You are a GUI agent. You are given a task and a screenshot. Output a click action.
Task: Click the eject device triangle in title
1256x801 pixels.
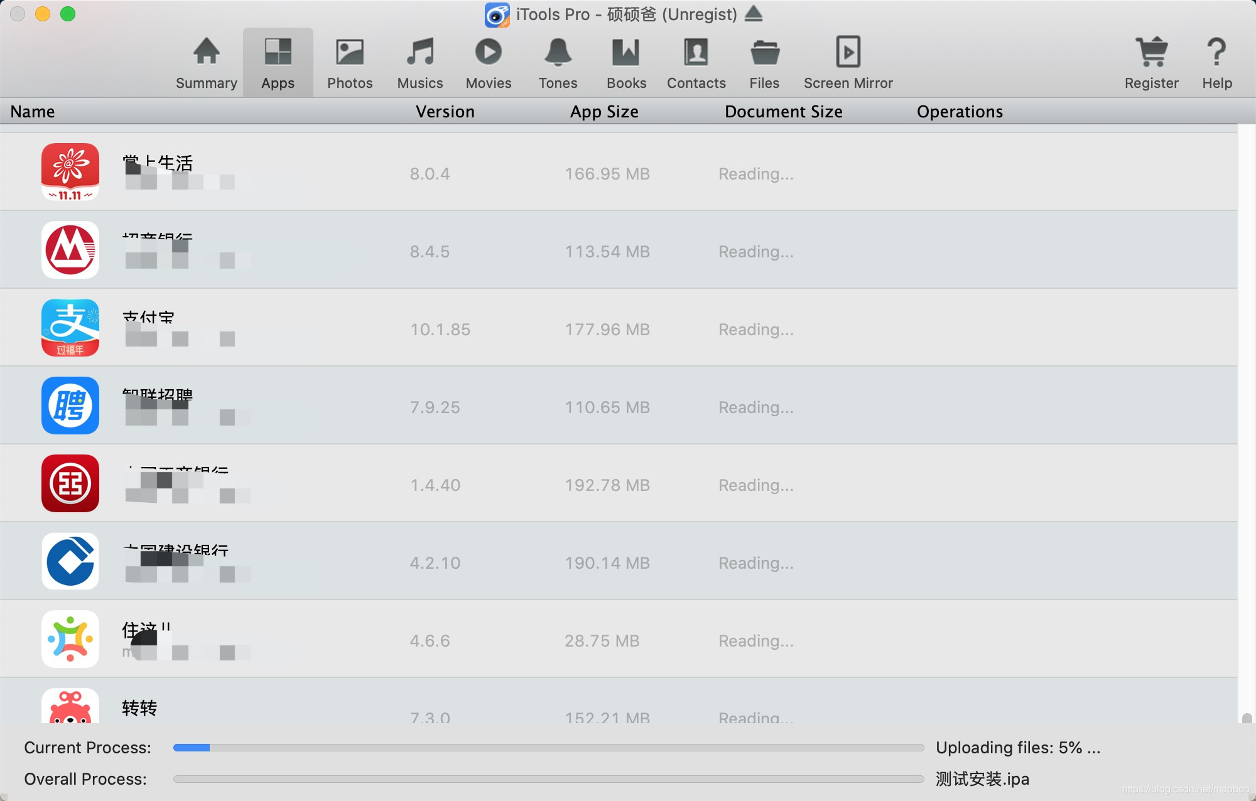(x=754, y=14)
